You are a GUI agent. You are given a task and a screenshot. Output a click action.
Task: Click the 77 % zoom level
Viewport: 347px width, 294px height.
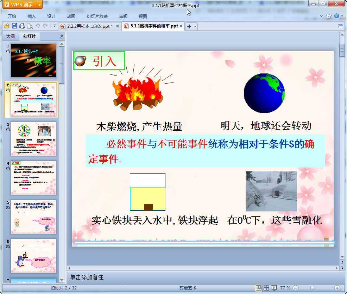click(285, 288)
